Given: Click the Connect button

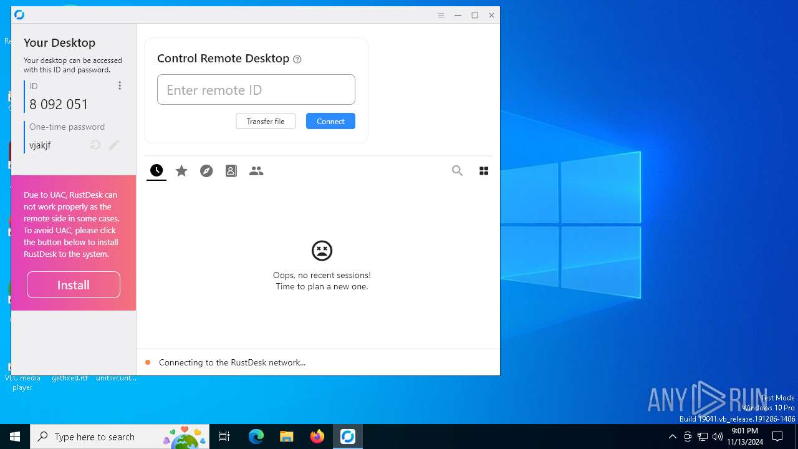Looking at the screenshot, I should click(330, 121).
